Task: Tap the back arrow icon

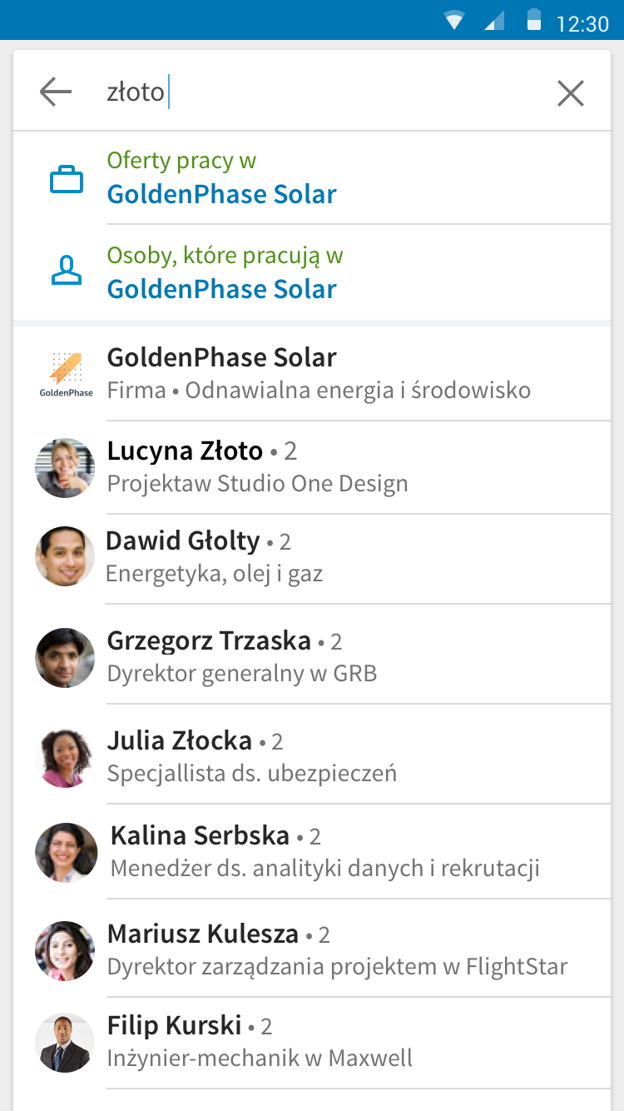Action: pos(56,92)
